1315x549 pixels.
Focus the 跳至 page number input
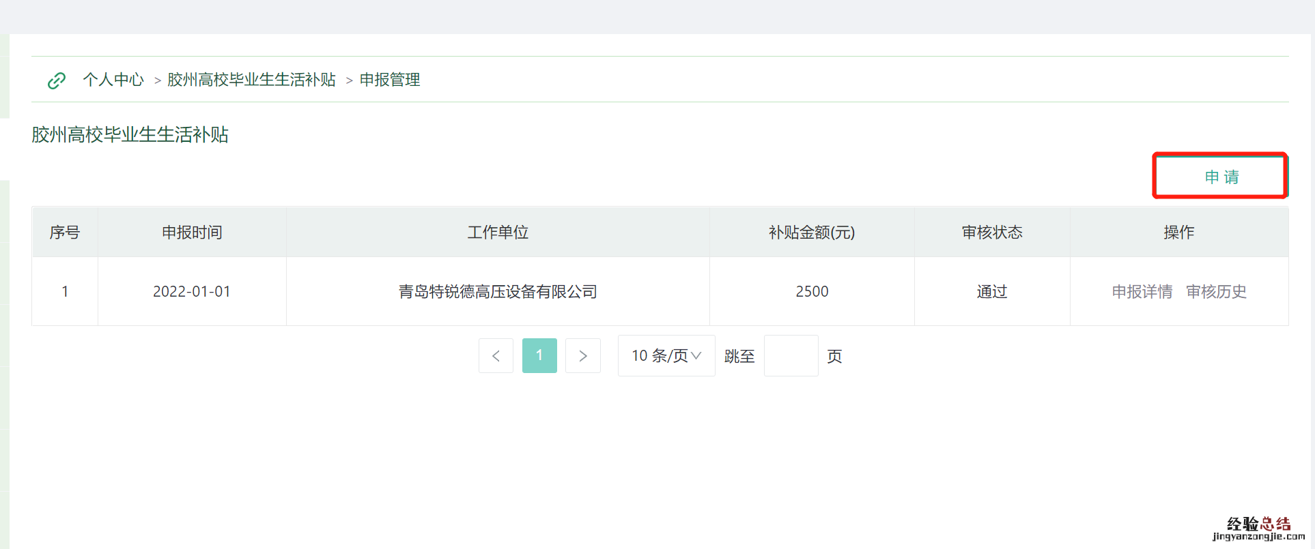pos(791,356)
